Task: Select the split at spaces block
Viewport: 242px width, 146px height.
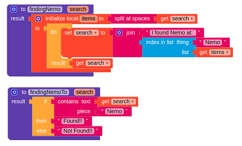Action: click(x=132, y=19)
